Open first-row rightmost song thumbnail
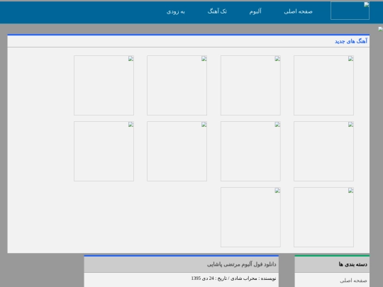383x287 pixels. point(323,86)
